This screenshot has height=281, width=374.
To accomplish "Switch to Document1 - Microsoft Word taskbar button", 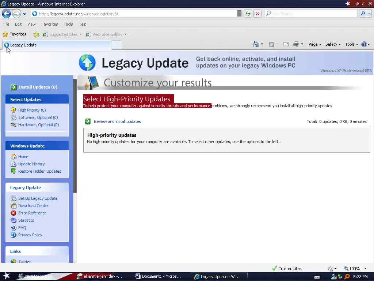I will click(x=158, y=277).
